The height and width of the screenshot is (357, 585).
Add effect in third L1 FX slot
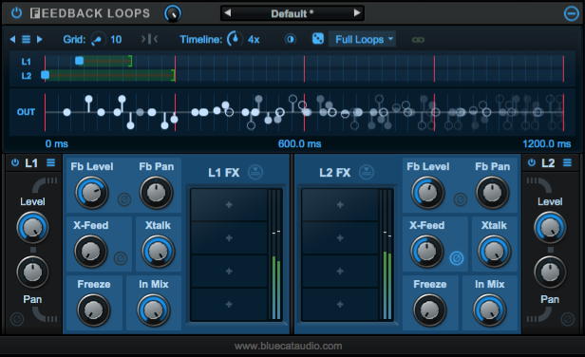pyautogui.click(x=229, y=271)
